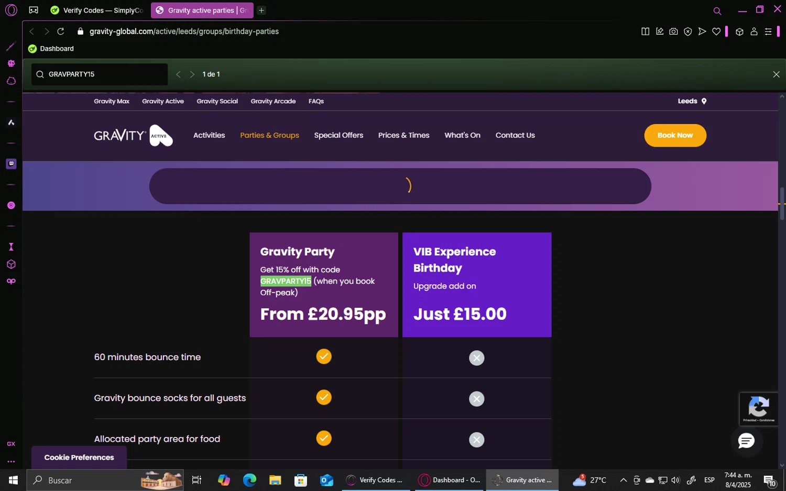The height and width of the screenshot is (491, 786).
Task: Reload the current page
Action: [x=61, y=31]
